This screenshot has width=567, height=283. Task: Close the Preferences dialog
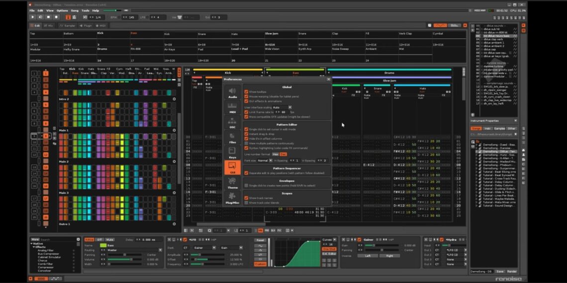(328, 79)
